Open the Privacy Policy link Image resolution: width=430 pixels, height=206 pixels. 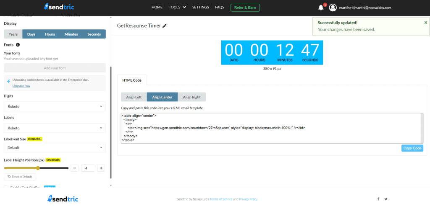pos(248,199)
